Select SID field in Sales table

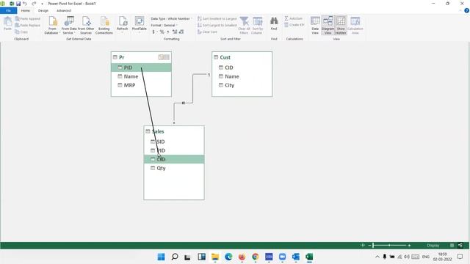[174, 142]
